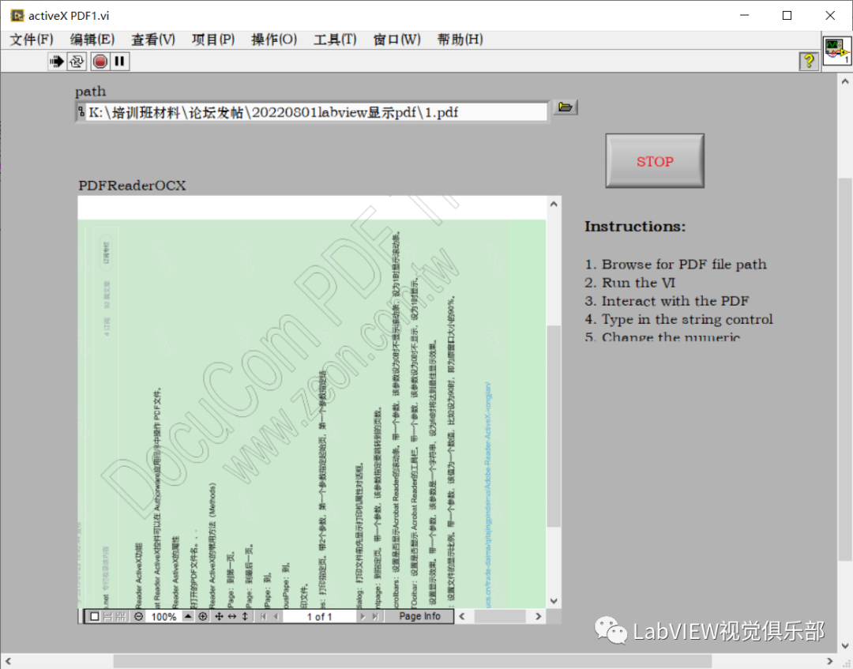Click 'Type in the string control' text
Screen dimensions: 853x669
click(x=687, y=319)
